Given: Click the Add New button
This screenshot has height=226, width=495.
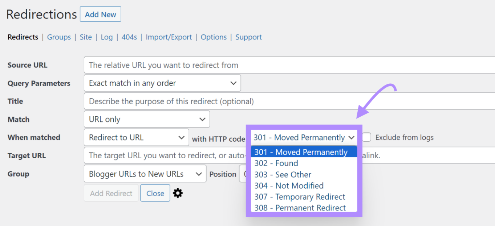Looking at the screenshot, I should pyautogui.click(x=100, y=14).
